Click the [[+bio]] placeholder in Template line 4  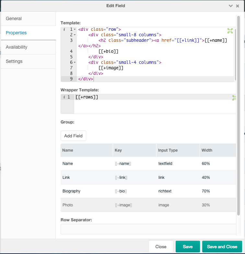pos(108,51)
